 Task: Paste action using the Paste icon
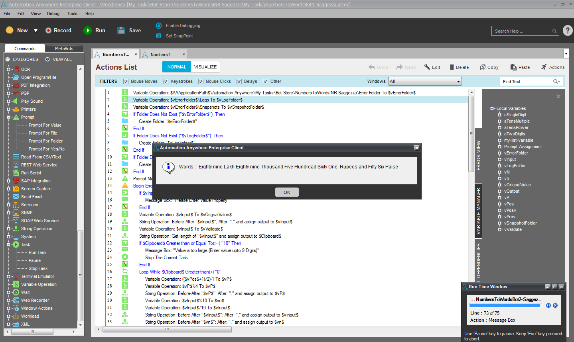pos(513,67)
